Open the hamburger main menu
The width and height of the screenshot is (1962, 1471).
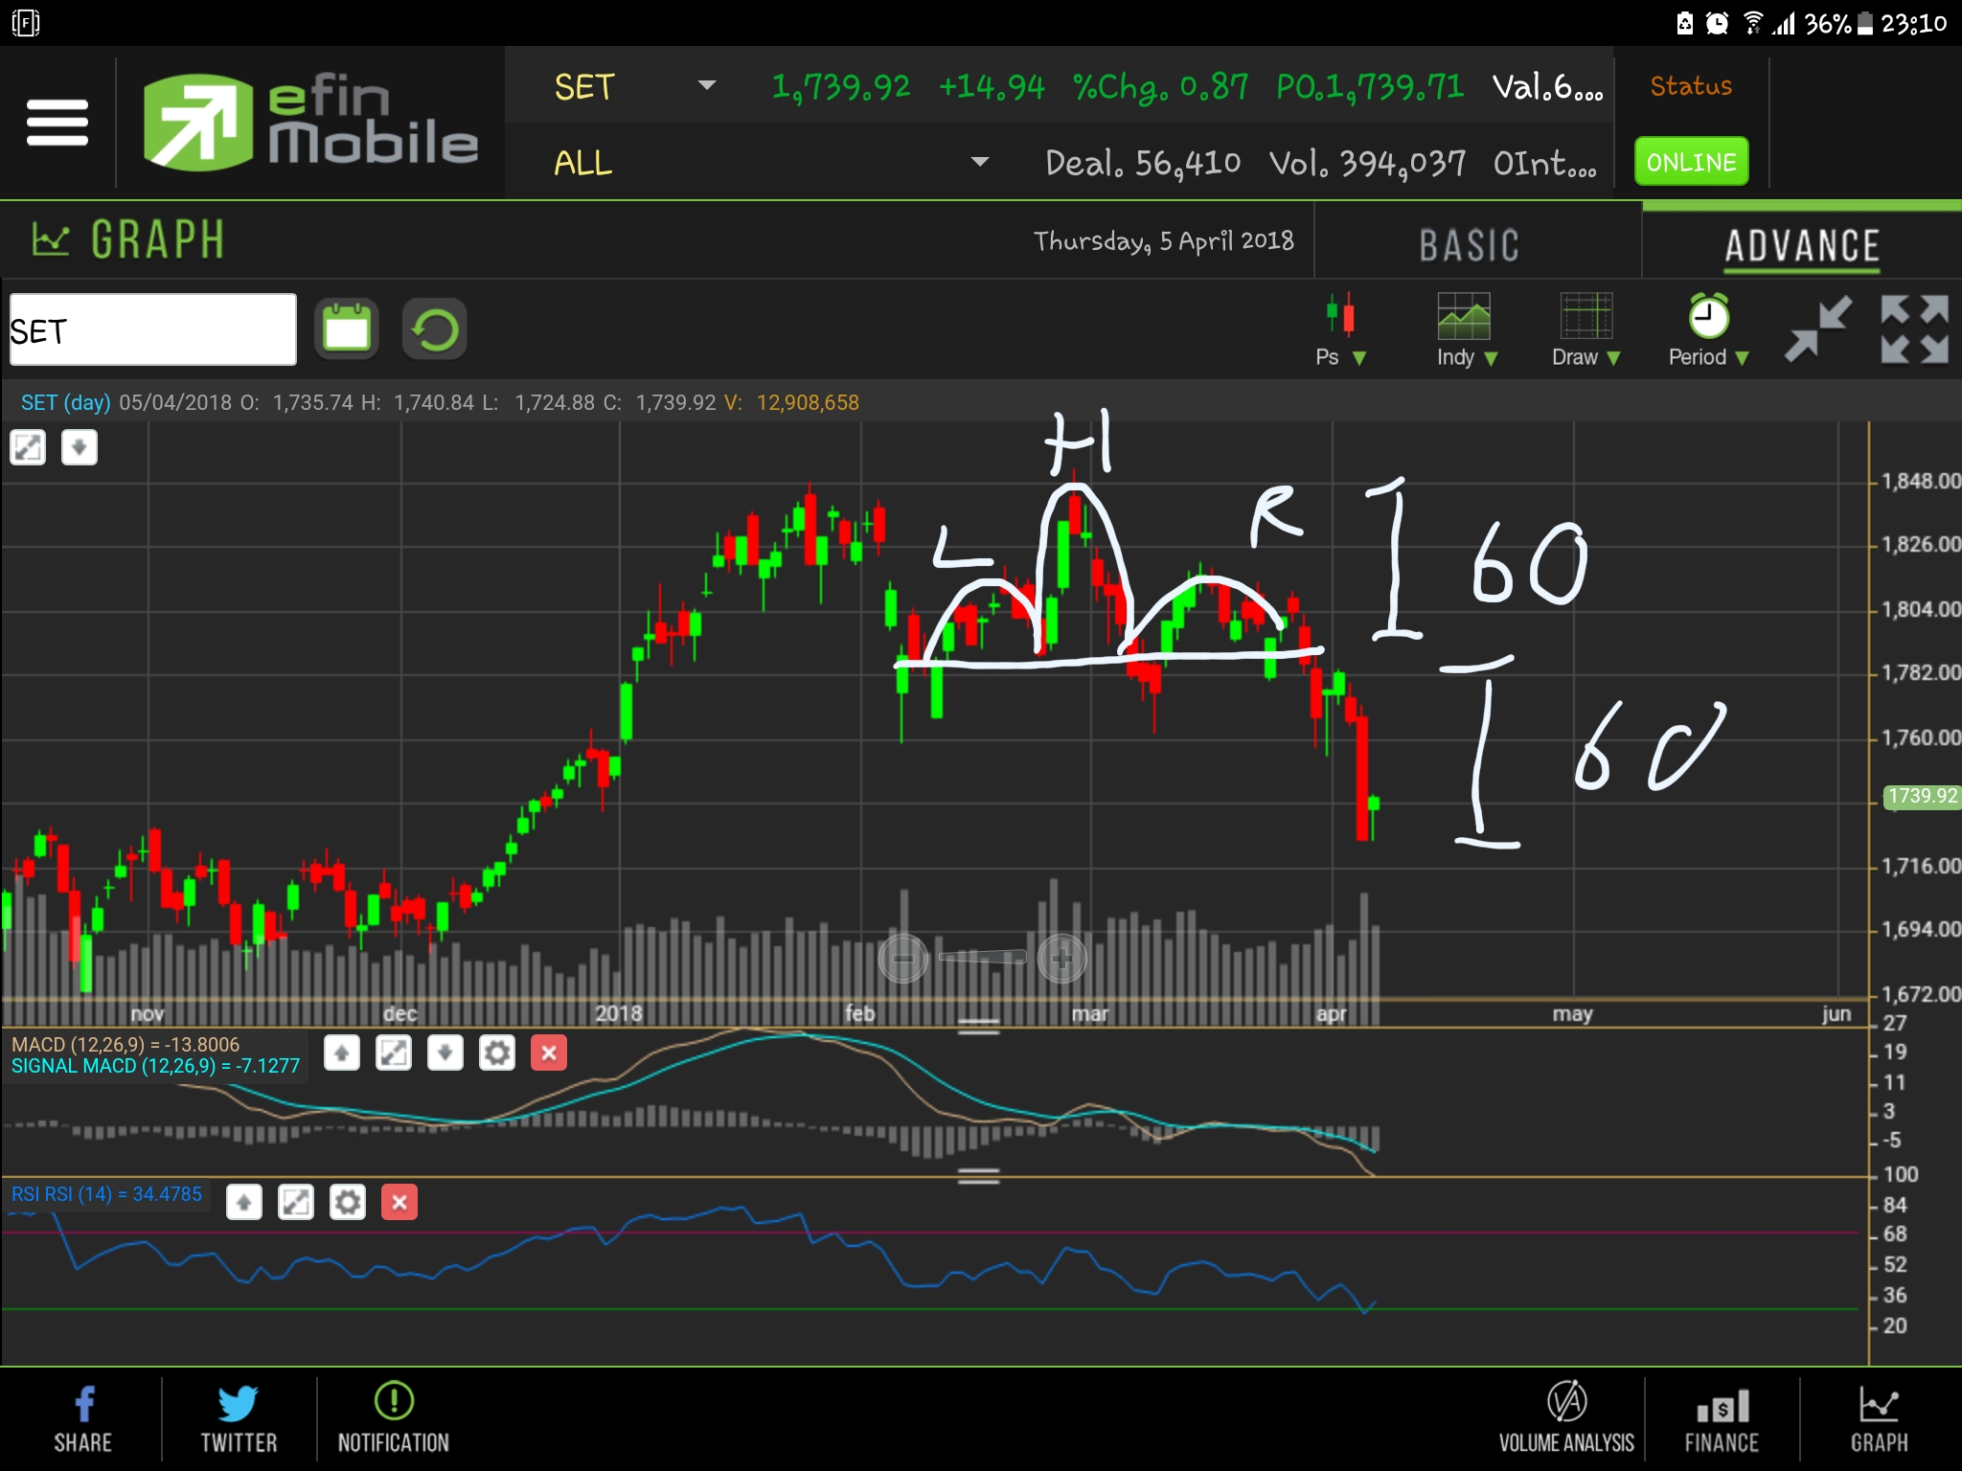pos(57,123)
